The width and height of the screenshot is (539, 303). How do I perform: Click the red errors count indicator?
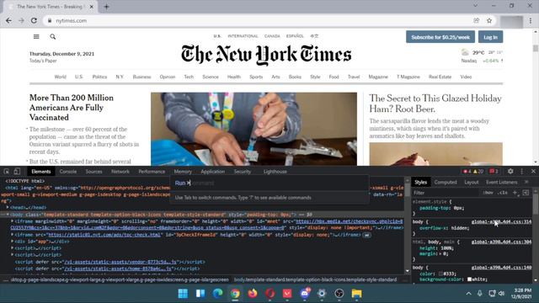pyautogui.click(x=467, y=172)
